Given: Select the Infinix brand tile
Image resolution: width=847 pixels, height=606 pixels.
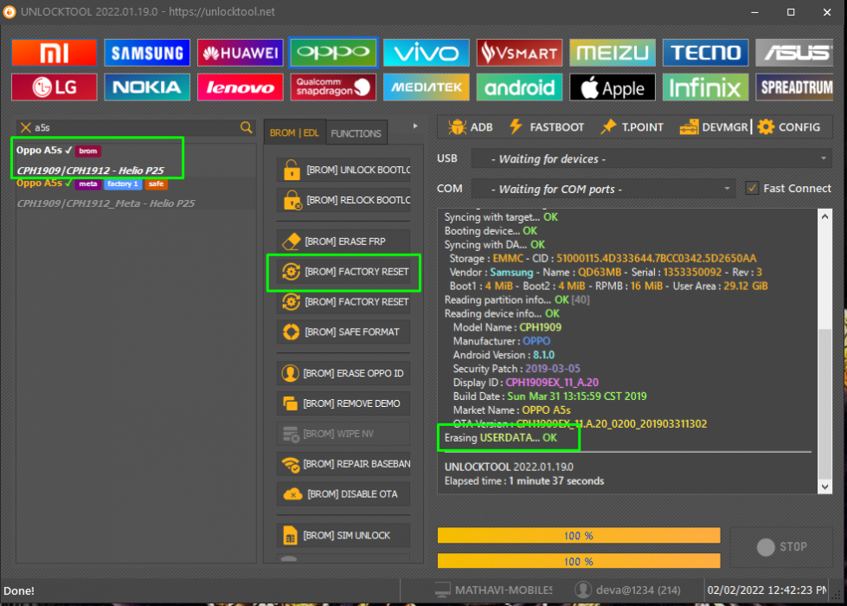Looking at the screenshot, I should (705, 87).
